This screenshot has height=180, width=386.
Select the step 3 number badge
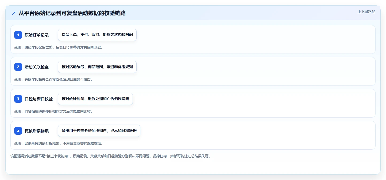[x=18, y=99]
